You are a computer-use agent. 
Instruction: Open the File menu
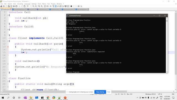point(2,4)
